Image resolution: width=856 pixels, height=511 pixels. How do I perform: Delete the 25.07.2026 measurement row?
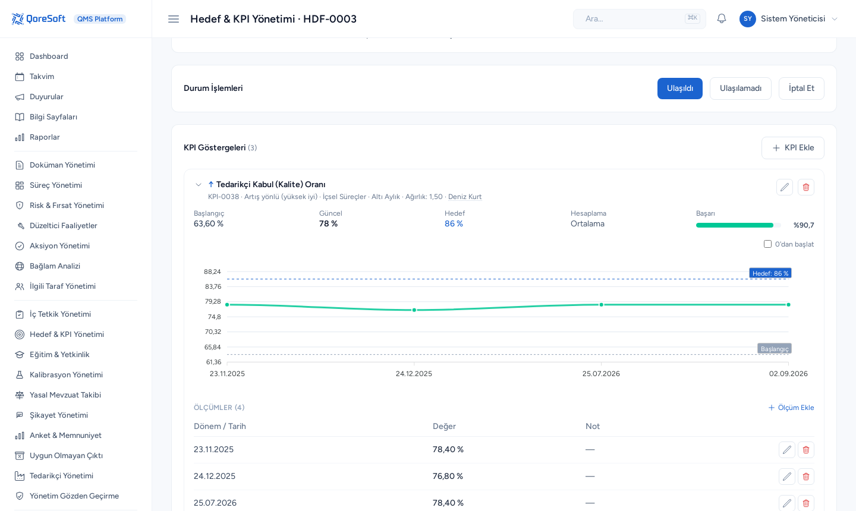(806, 503)
